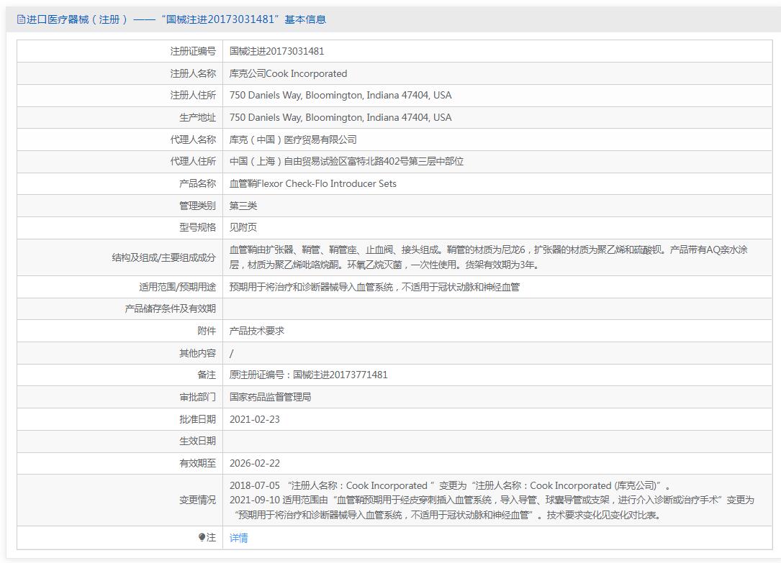Click the 审批部门 row label
781x563 pixels.
tap(198, 397)
